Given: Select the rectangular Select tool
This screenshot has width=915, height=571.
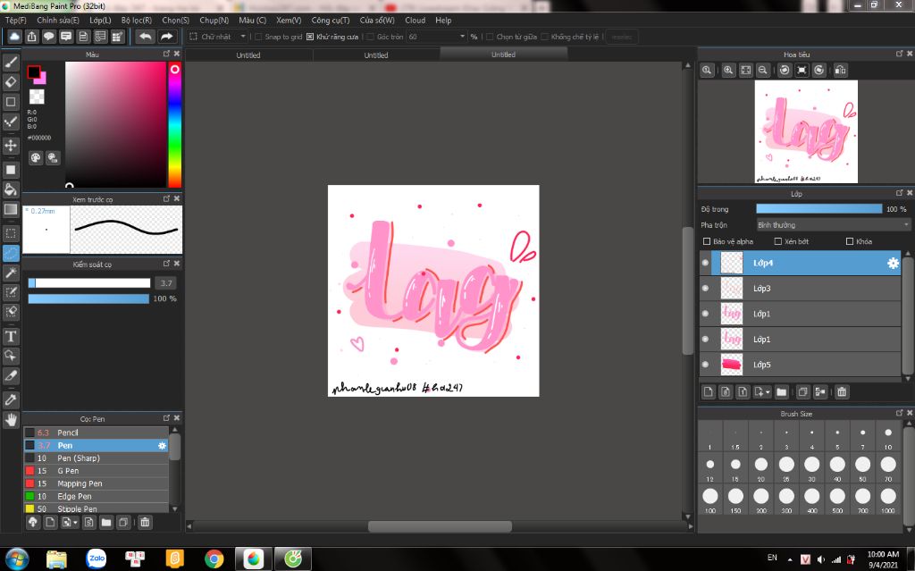Looking at the screenshot, I should click(x=11, y=233).
